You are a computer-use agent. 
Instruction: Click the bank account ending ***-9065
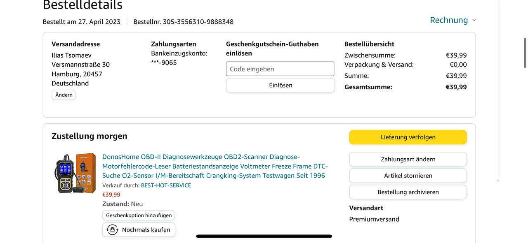pos(164,62)
